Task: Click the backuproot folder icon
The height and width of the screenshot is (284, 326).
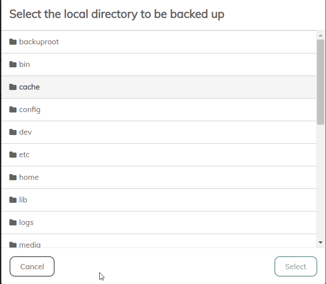Action: click(13, 42)
